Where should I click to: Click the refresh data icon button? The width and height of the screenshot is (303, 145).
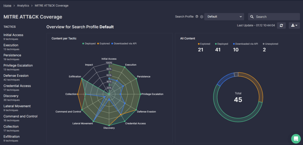coord(281,25)
